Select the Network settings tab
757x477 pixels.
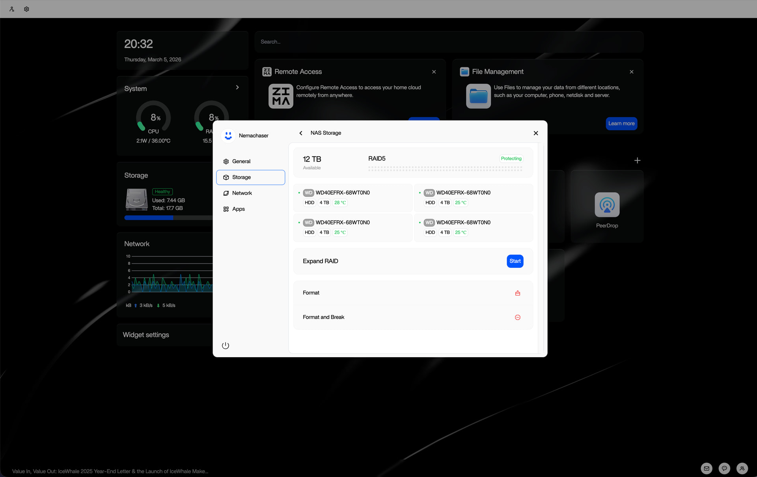coord(242,193)
